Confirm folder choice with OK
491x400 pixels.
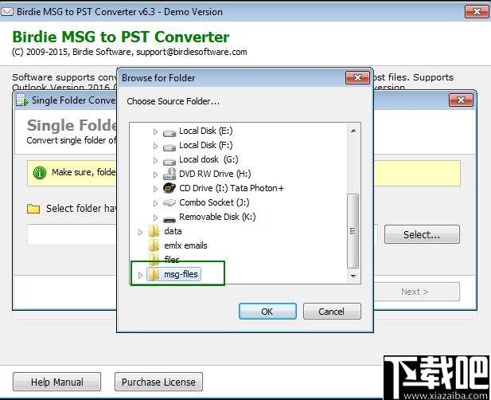coord(267,312)
